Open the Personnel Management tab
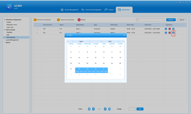 [x=91, y=10]
